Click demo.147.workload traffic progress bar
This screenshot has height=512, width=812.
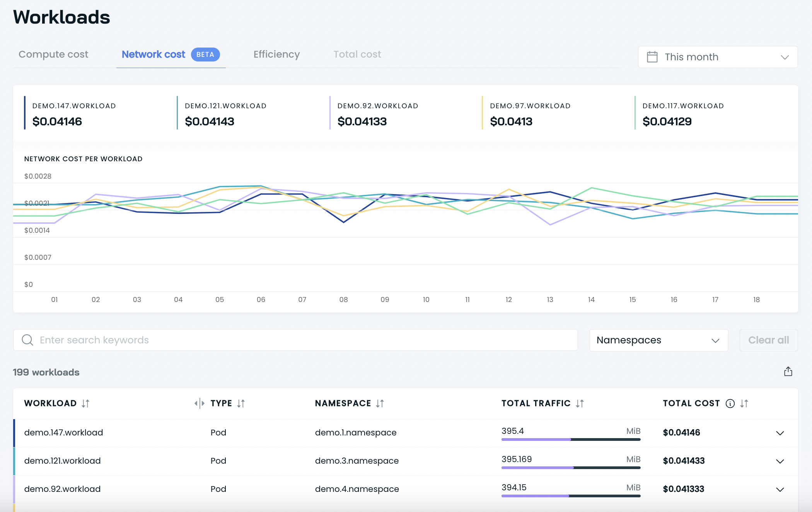point(571,439)
